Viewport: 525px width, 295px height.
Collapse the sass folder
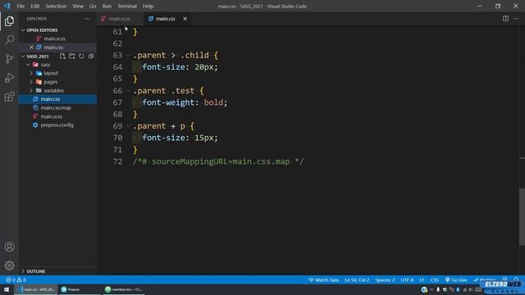coord(28,65)
